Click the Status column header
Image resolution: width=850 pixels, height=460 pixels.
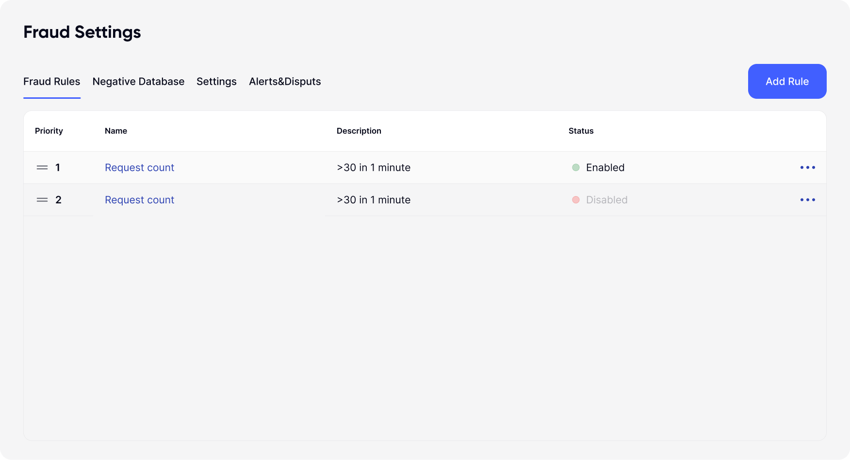[581, 131]
